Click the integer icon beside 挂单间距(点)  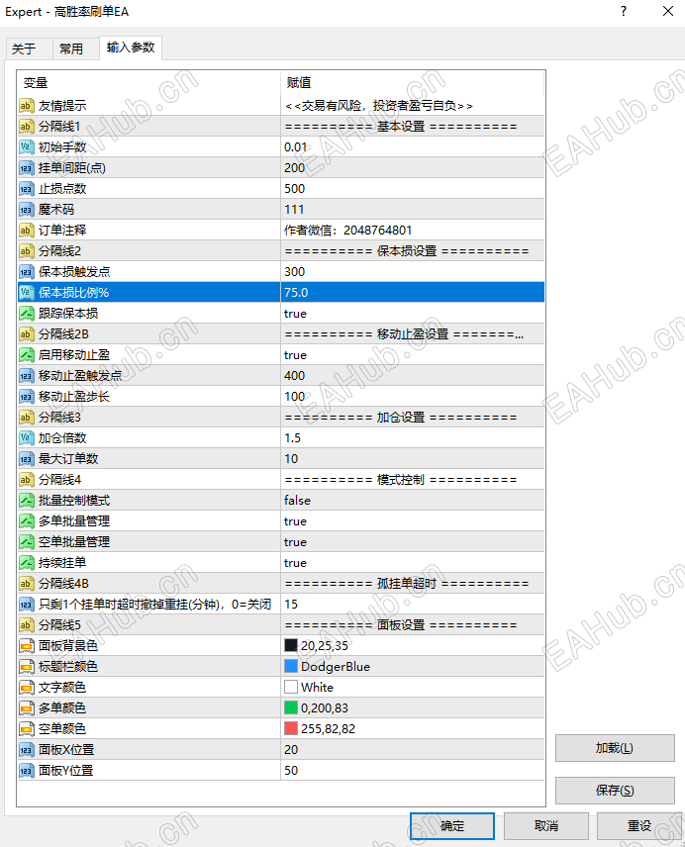click(26, 168)
